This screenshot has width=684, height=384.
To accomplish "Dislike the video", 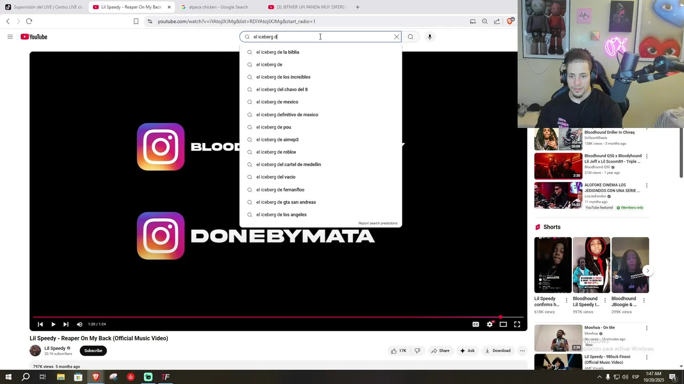I will [x=417, y=350].
